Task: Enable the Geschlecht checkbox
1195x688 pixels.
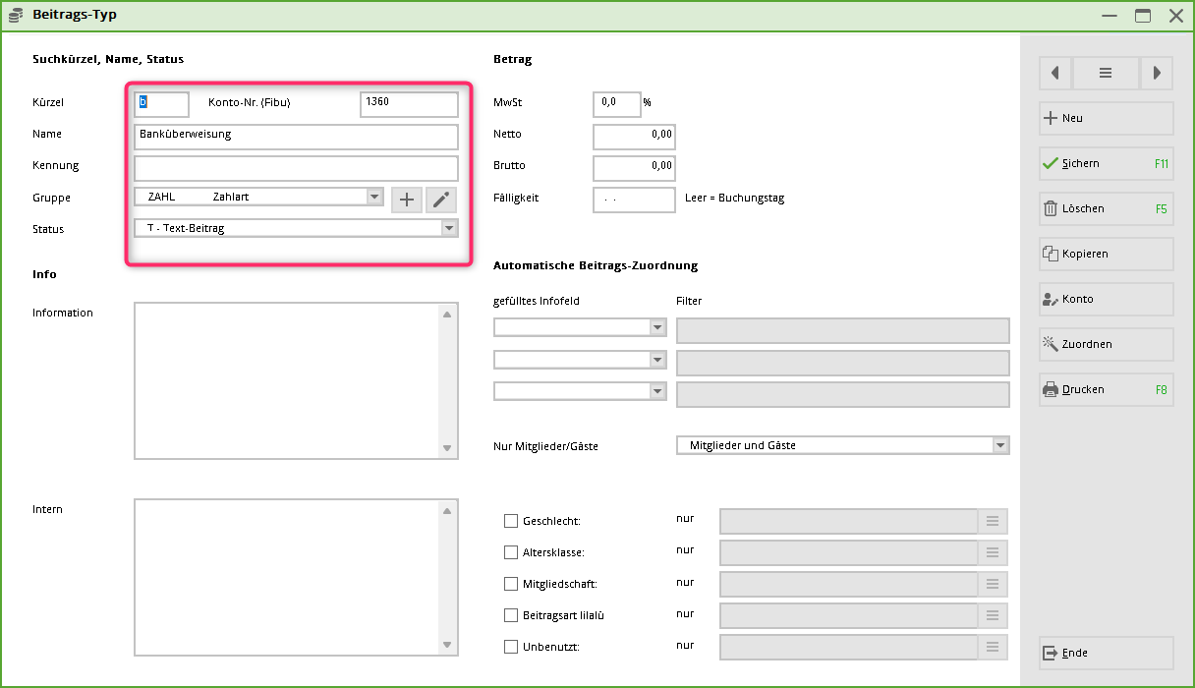Action: [x=511, y=521]
